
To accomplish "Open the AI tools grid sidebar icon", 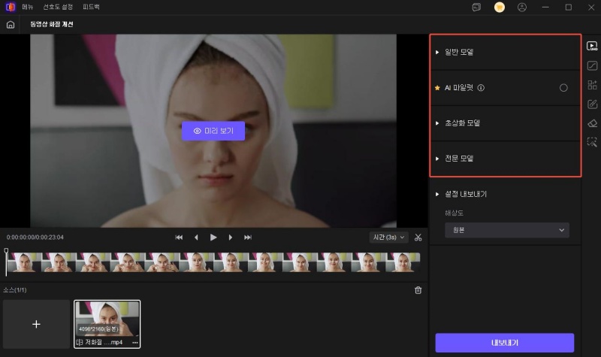I will coord(591,85).
